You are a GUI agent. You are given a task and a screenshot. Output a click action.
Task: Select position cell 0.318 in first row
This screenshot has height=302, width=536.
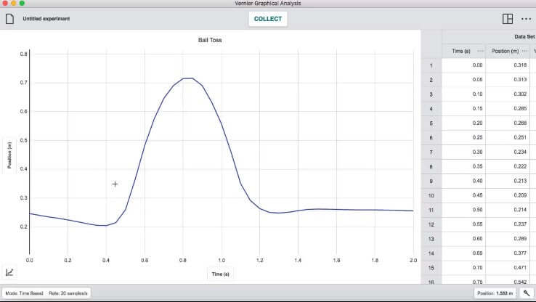pyautogui.click(x=510, y=65)
